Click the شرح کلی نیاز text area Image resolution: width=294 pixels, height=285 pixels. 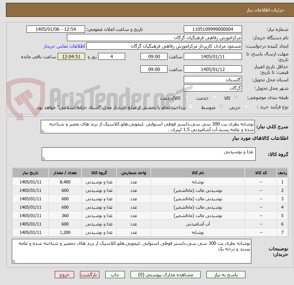tap(148, 127)
